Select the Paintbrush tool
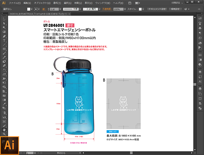Image resolution: width=204 pixels, height=155 pixels. click(4, 53)
